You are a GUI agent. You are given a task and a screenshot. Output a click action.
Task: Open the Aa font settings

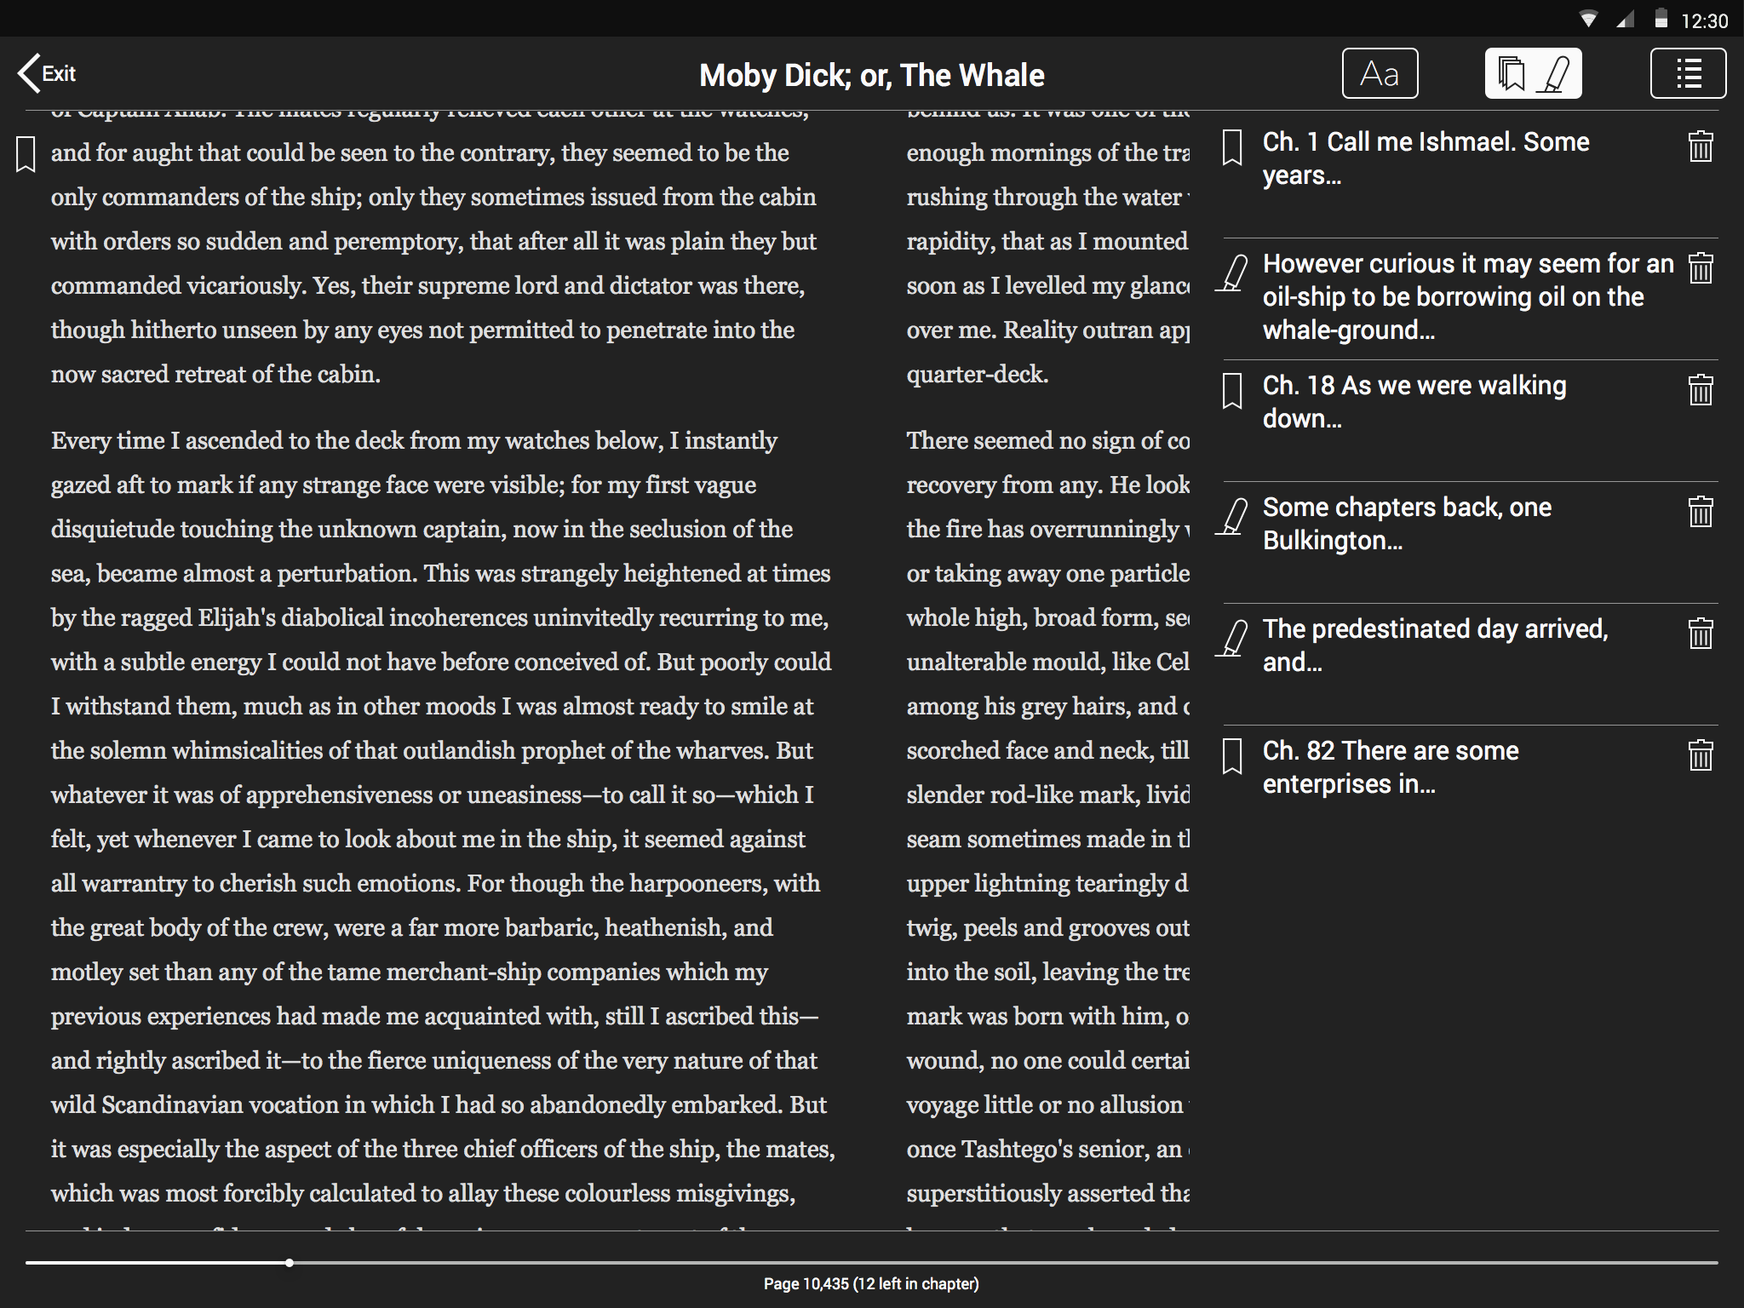point(1380,74)
